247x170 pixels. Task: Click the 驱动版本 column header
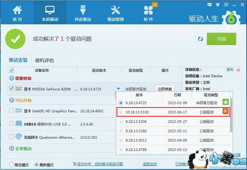click(x=99, y=70)
